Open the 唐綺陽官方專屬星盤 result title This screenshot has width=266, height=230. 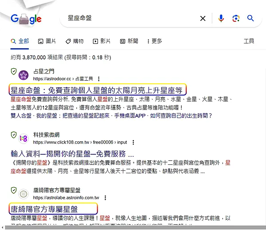tap(44, 209)
